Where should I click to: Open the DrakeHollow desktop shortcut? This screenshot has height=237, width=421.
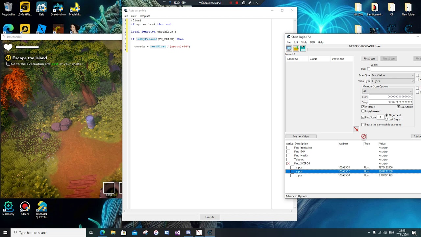[58, 9]
